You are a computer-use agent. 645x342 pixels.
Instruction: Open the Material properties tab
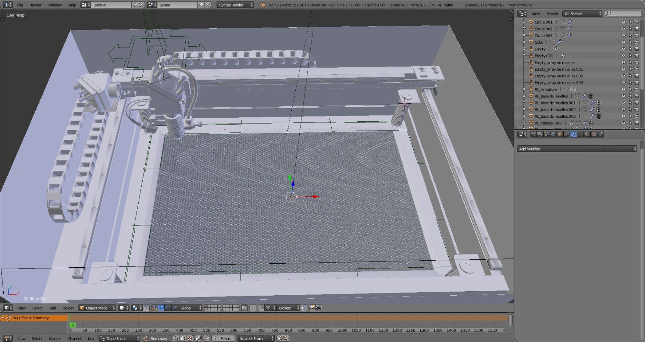pyautogui.click(x=587, y=134)
